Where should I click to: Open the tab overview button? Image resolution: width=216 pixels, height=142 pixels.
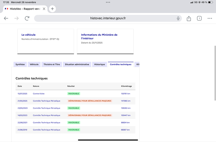tap(199, 18)
